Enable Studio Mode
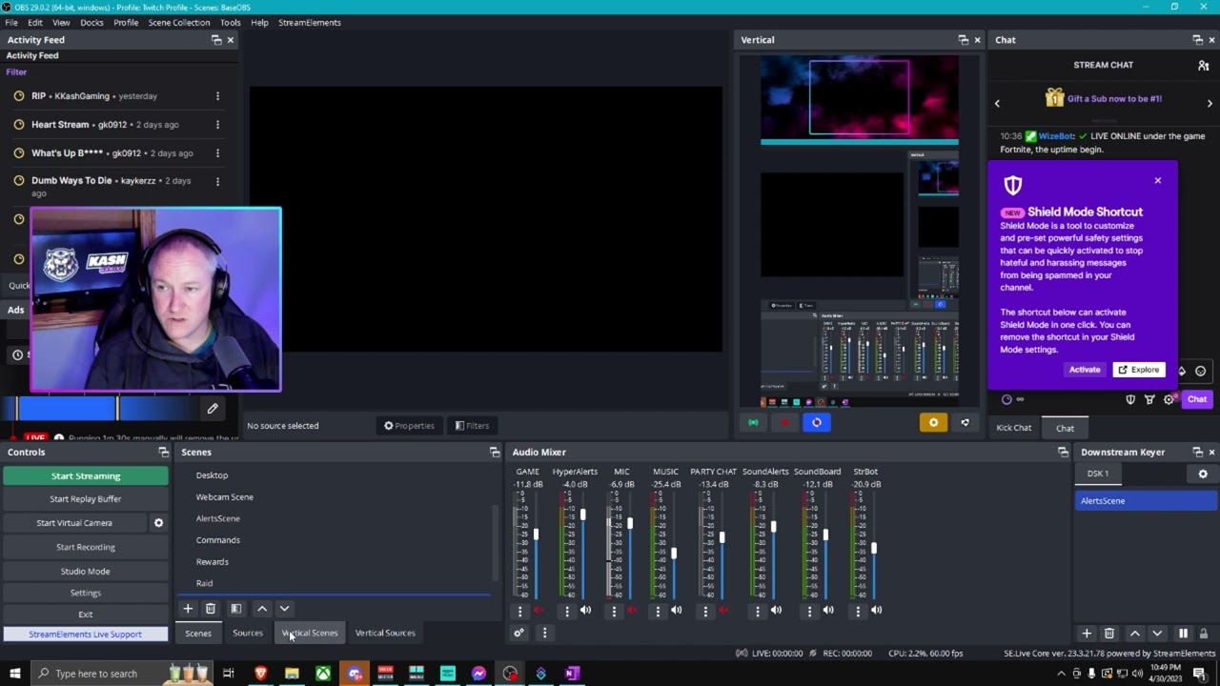Viewport: 1220px width, 686px height. 86,571
